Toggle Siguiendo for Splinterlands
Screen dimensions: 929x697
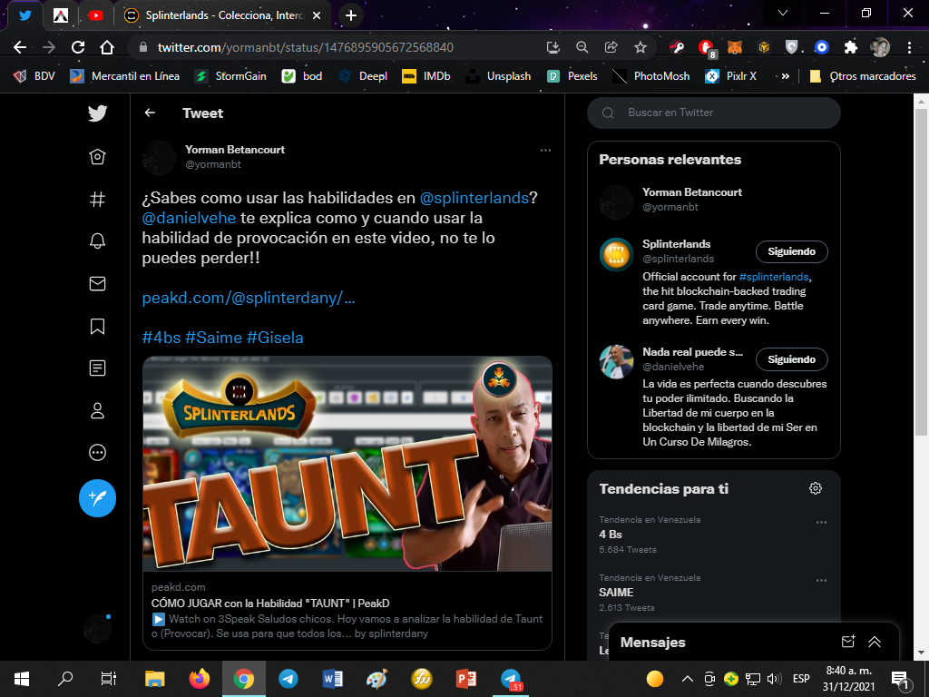pyautogui.click(x=791, y=251)
